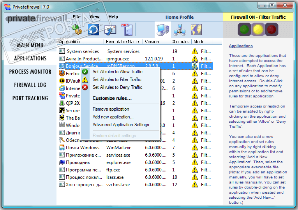
Task: Open the View menu
Action: (94, 17)
